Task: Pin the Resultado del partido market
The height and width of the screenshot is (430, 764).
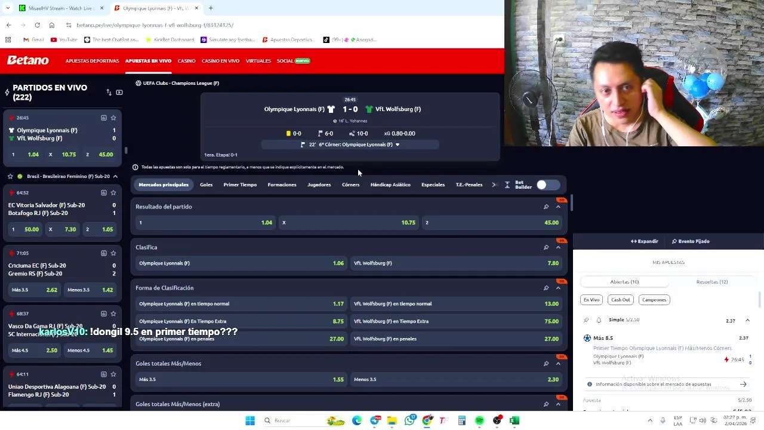Action: pos(546,207)
